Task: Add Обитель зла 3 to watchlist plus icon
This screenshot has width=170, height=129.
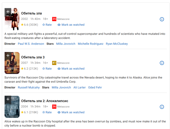Action: tap(8, 56)
